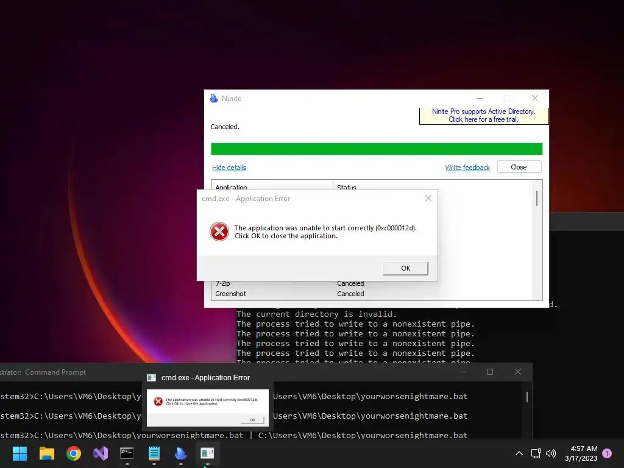Minimize the Ninite window
This screenshot has height=468, width=624.
(x=480, y=98)
